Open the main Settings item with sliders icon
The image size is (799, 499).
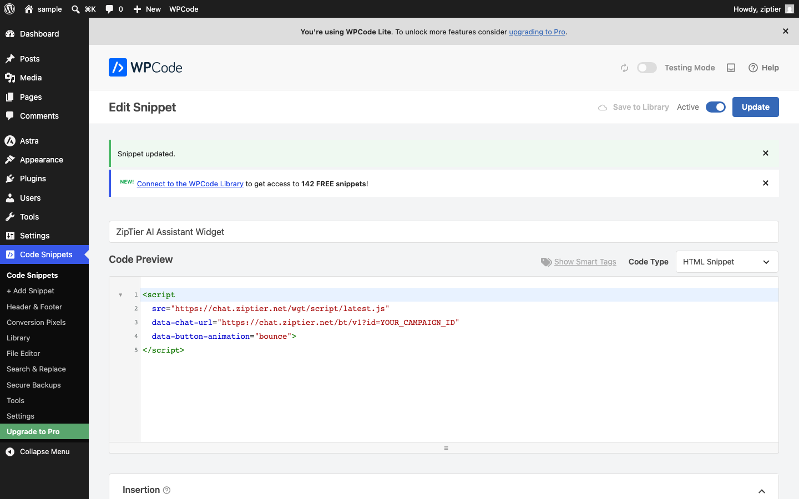(x=44, y=236)
